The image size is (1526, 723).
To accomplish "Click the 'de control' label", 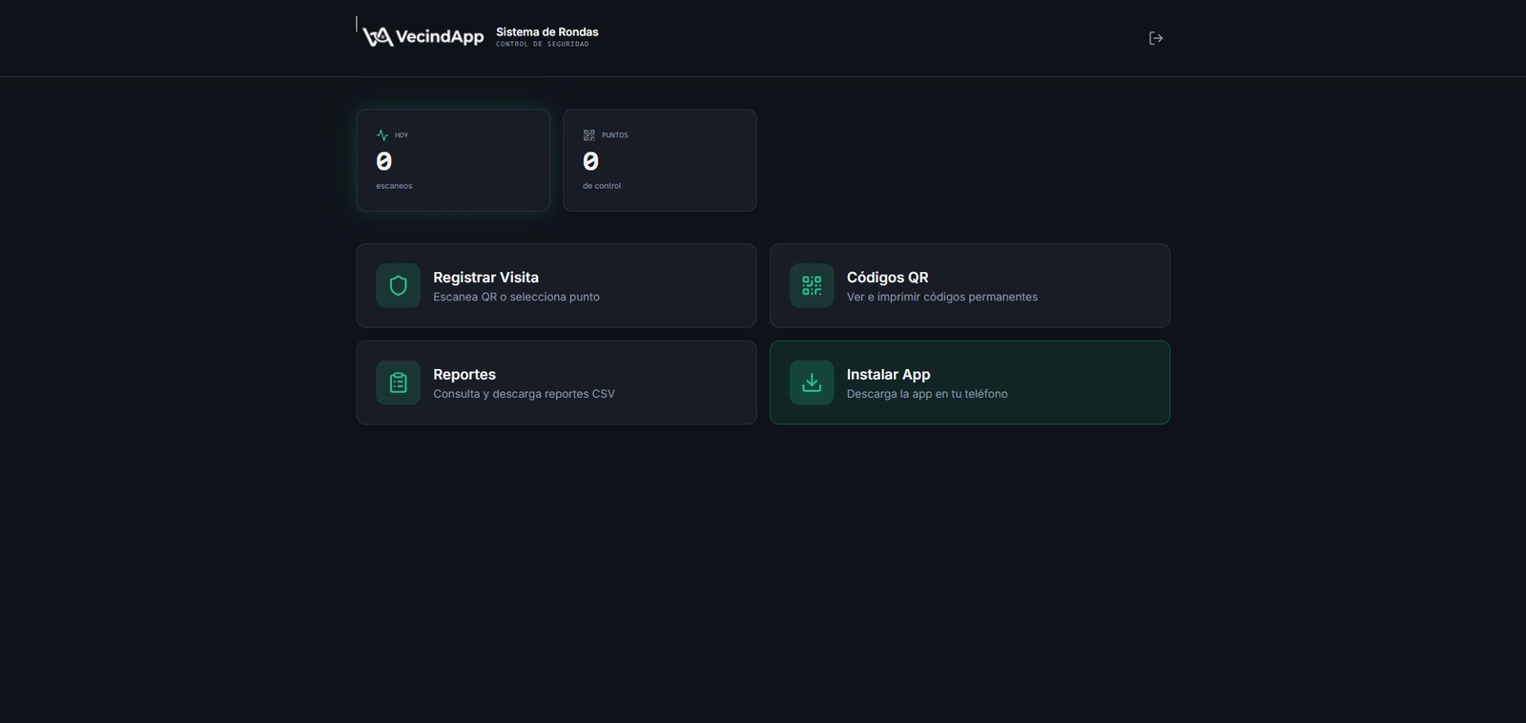I will (602, 186).
